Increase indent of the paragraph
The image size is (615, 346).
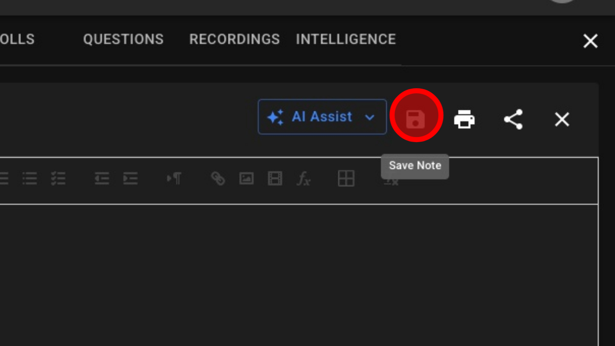(x=130, y=179)
